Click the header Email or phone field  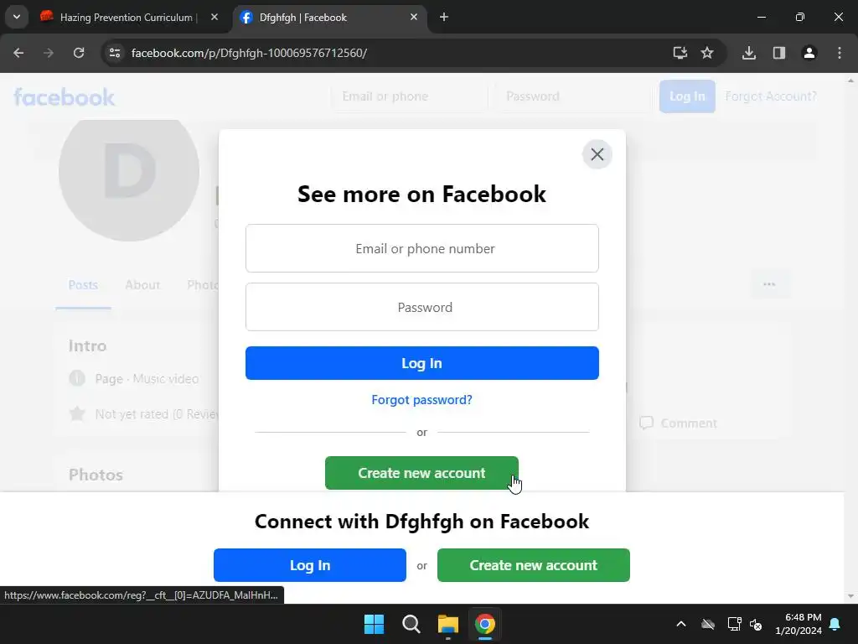pyautogui.click(x=409, y=96)
